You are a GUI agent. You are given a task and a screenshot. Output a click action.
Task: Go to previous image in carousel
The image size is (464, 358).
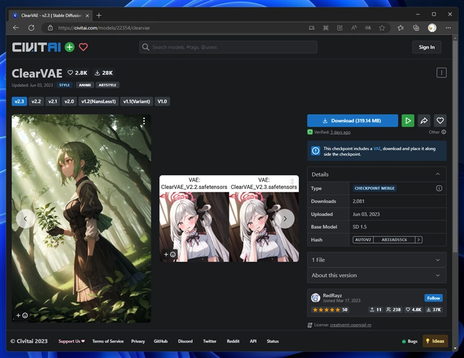click(x=26, y=219)
